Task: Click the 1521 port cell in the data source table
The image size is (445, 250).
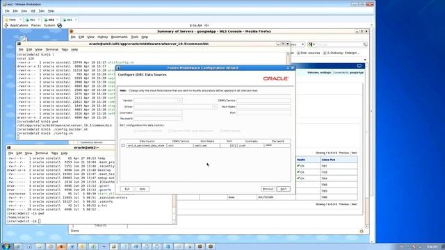Action: (x=229, y=145)
